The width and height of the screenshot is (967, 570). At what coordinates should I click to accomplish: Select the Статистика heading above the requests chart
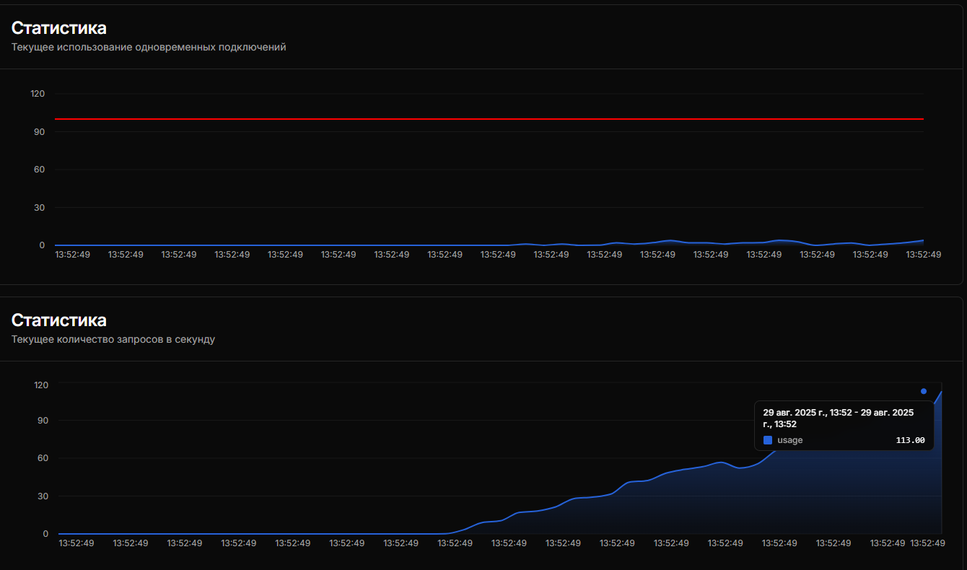pyautogui.click(x=58, y=320)
